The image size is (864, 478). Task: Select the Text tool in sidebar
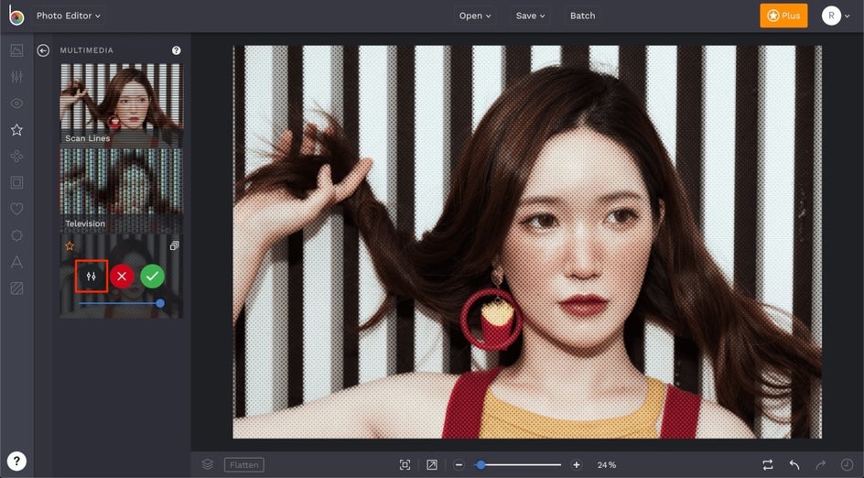16,262
